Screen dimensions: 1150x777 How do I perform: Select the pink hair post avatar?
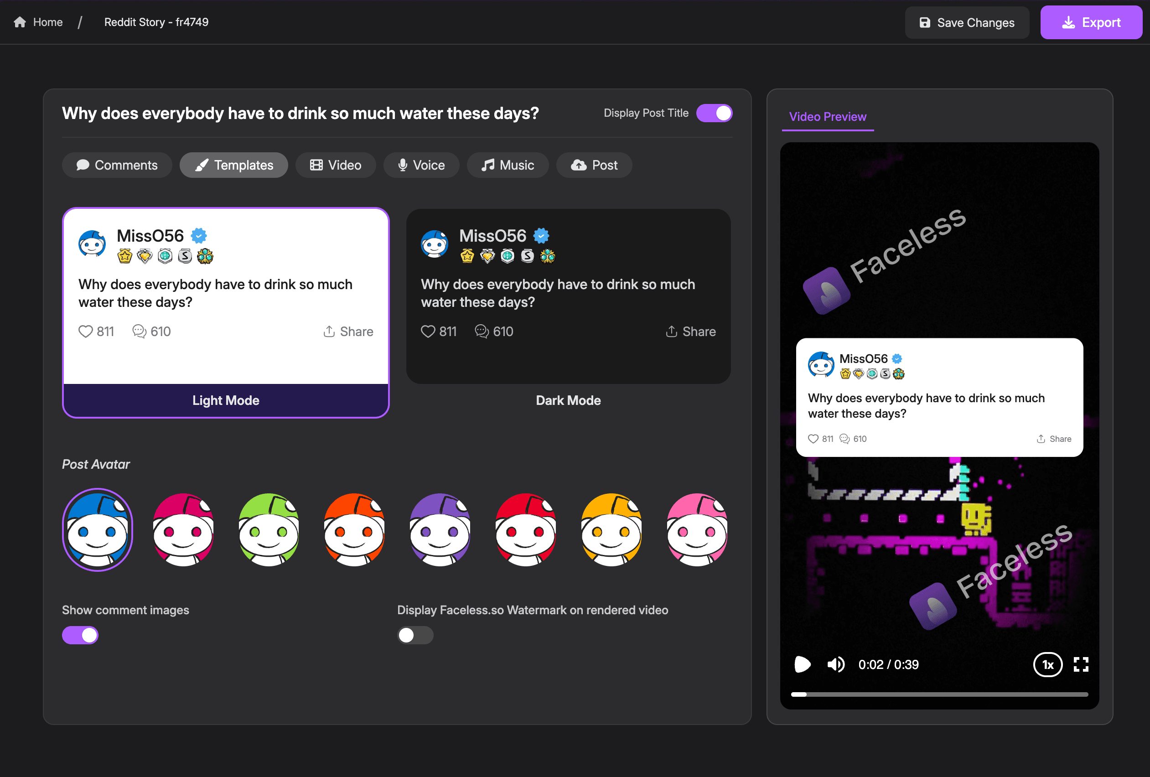tap(697, 529)
